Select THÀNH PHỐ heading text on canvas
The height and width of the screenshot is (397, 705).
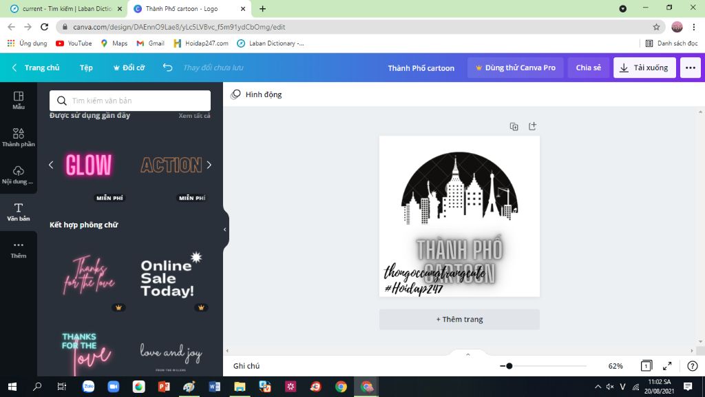click(459, 250)
